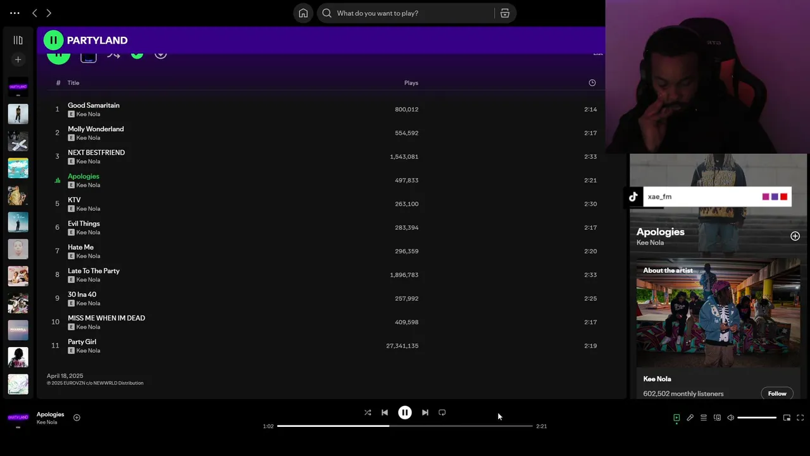
Task: Open Apologies title in right panel
Action: [660, 232]
